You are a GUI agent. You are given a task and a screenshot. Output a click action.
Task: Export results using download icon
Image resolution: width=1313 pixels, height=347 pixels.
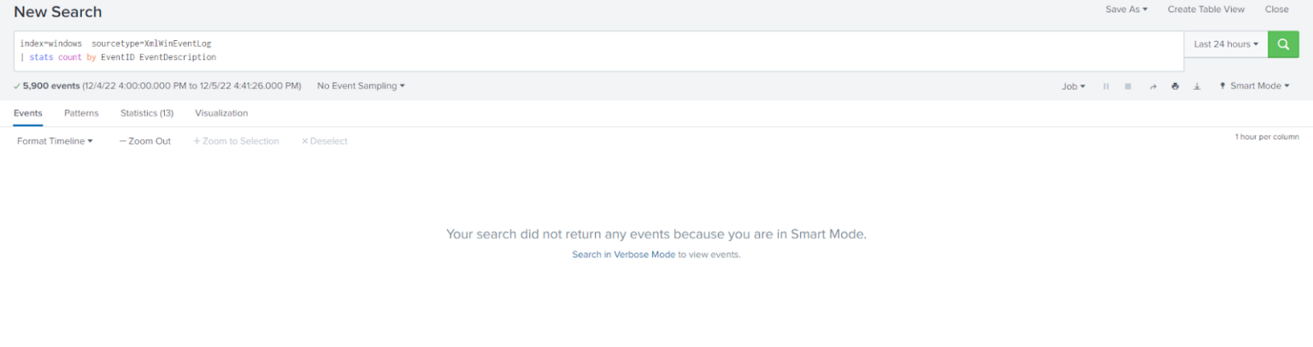1197,86
